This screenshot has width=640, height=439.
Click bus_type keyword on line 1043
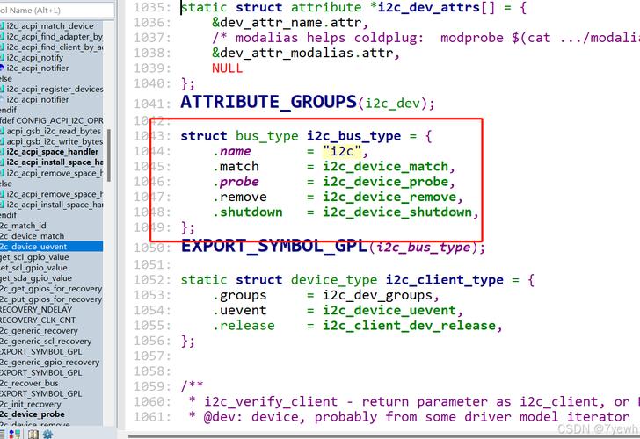pos(267,136)
